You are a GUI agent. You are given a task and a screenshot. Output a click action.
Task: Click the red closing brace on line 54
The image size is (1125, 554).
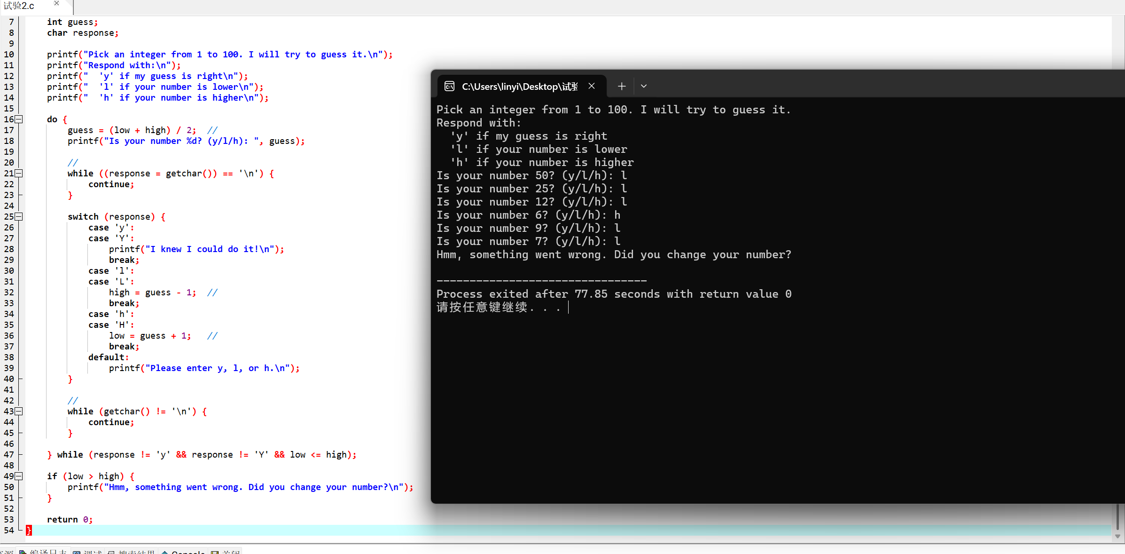click(29, 530)
